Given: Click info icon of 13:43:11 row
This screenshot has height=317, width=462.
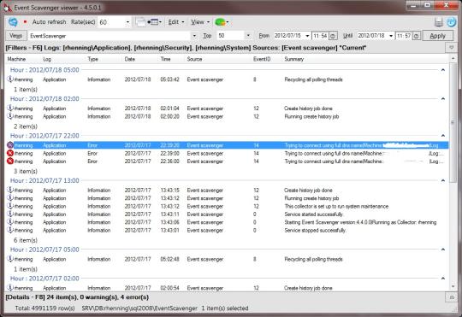Looking at the screenshot, I should pyautogui.click(x=10, y=214).
